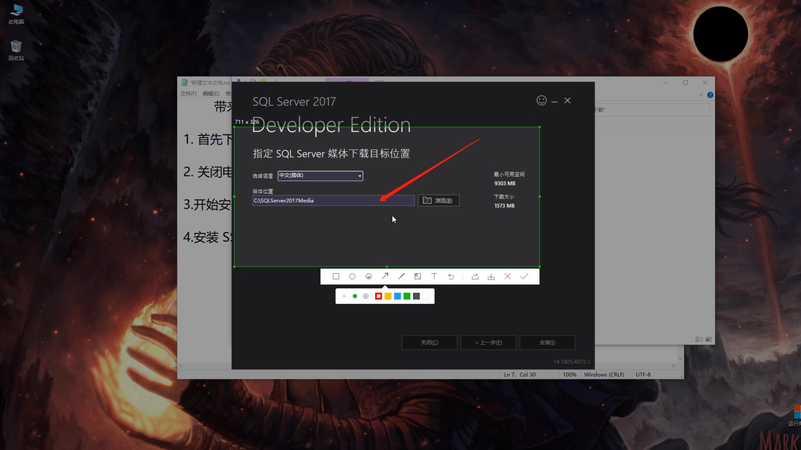801x450 pixels.
Task: Click the 关闭(C) button in the installer
Action: pos(429,342)
